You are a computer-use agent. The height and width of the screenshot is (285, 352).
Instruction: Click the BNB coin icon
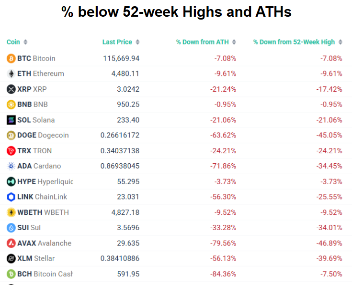[11, 105]
